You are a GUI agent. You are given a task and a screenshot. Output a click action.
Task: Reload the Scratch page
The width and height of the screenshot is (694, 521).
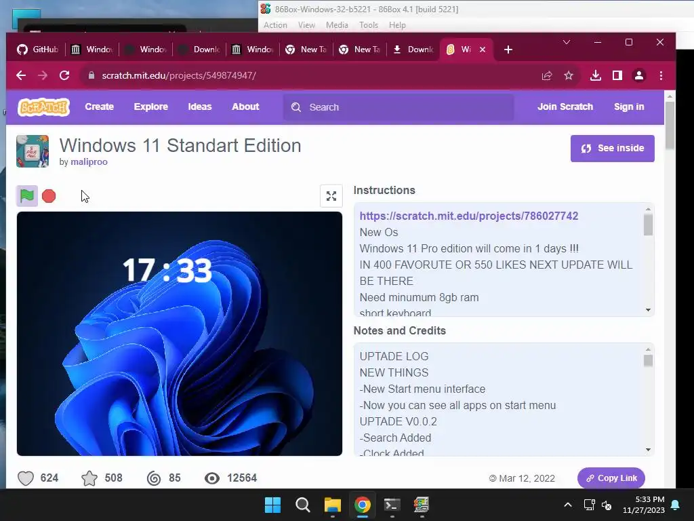(x=64, y=75)
